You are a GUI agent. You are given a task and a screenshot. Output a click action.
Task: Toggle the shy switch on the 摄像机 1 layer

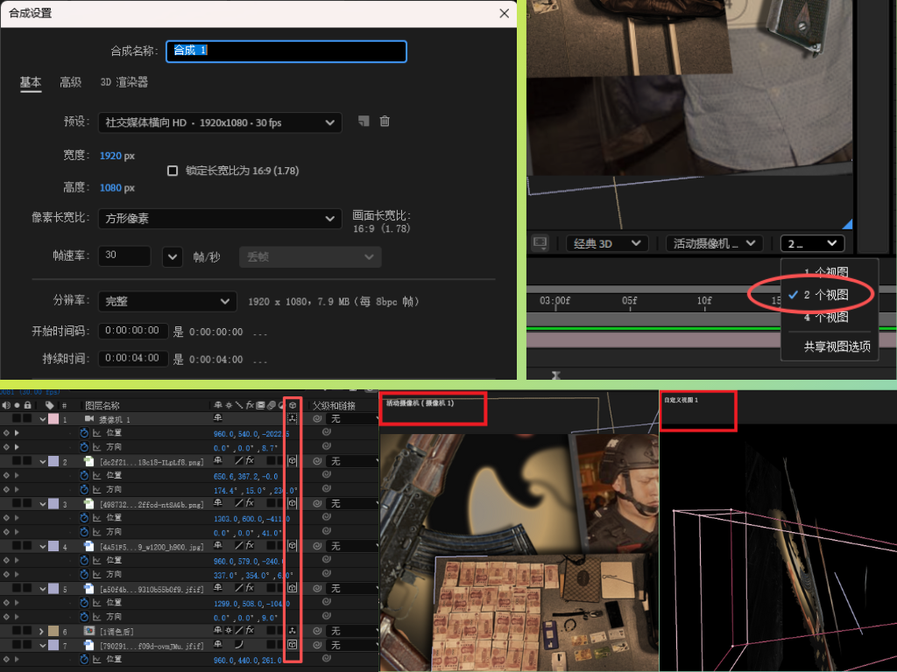coord(218,419)
